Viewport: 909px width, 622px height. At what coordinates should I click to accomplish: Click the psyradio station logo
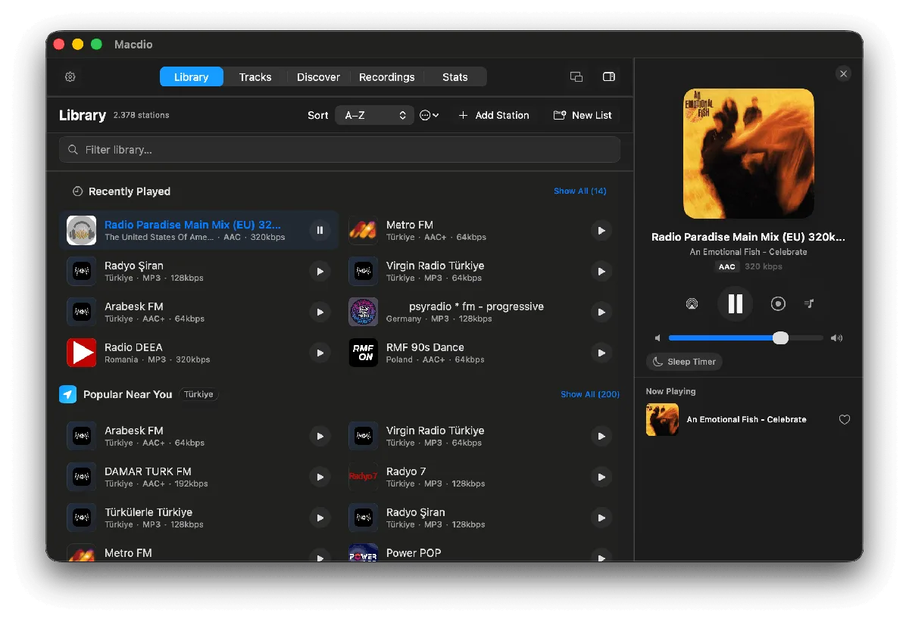[x=363, y=312]
